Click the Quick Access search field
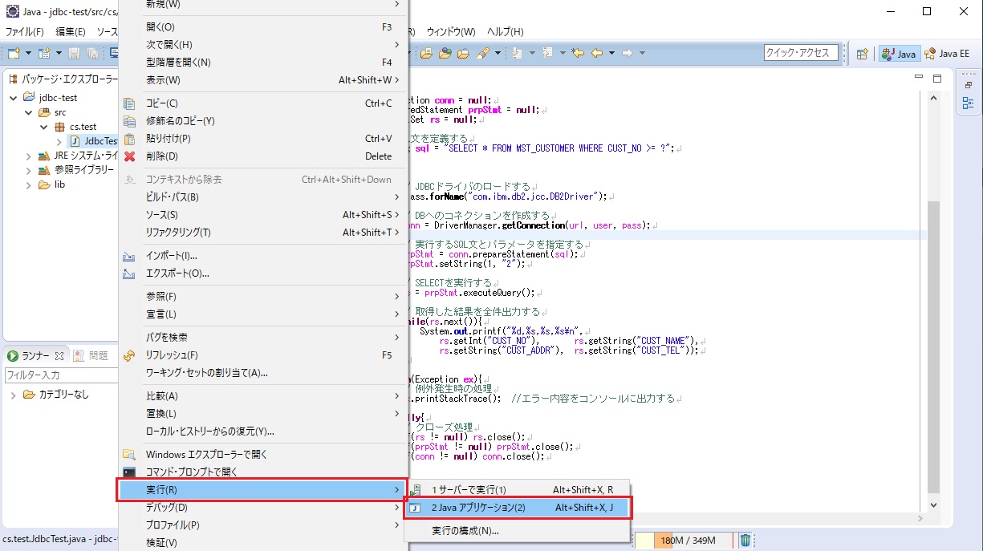The width and height of the screenshot is (983, 551). coord(801,53)
